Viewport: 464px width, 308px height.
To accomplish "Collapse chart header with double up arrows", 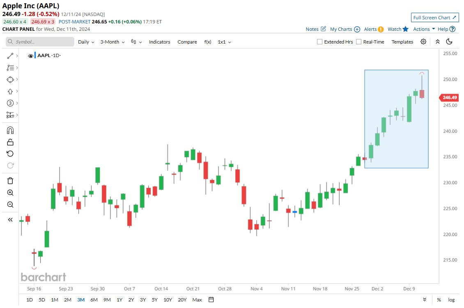I will (x=438, y=42).
